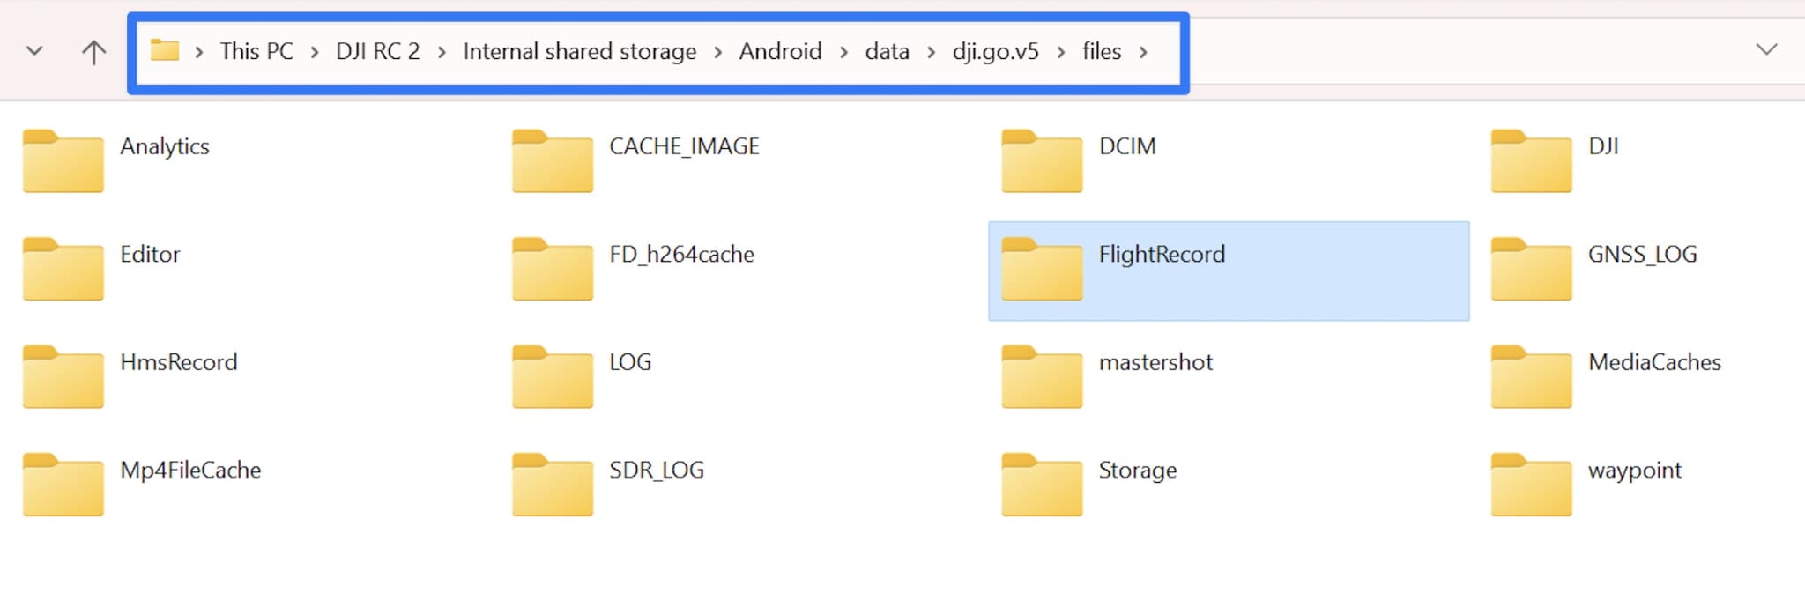Image resolution: width=1805 pixels, height=616 pixels.
Task: Click the MediaCaches folder name
Action: click(x=1654, y=362)
